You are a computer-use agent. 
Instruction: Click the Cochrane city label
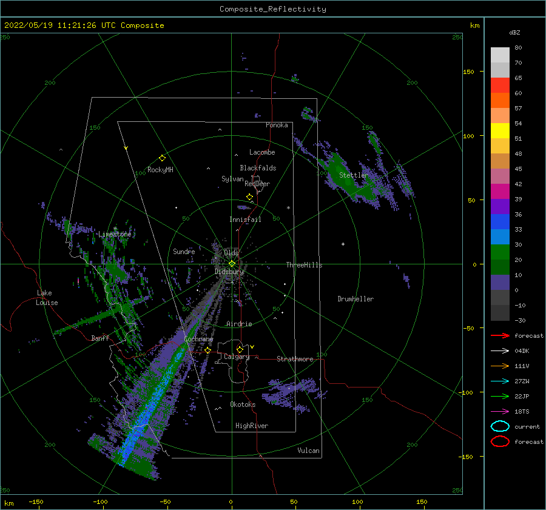(198, 339)
